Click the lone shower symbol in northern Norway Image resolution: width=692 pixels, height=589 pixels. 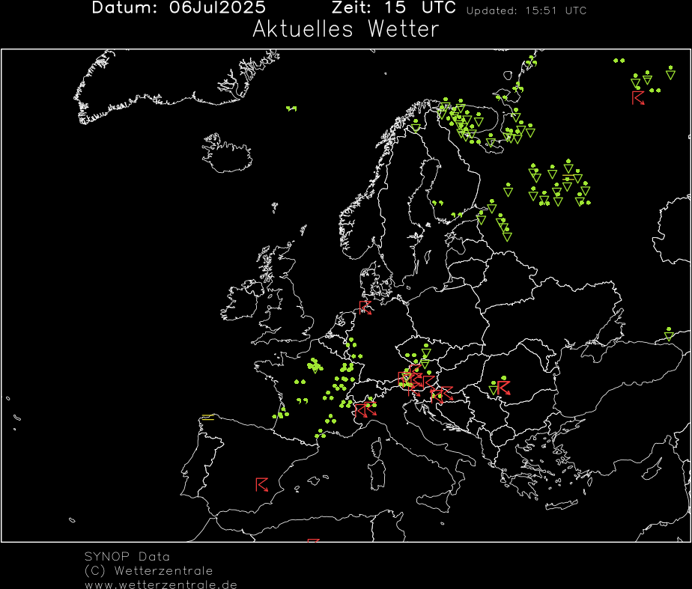(x=416, y=126)
